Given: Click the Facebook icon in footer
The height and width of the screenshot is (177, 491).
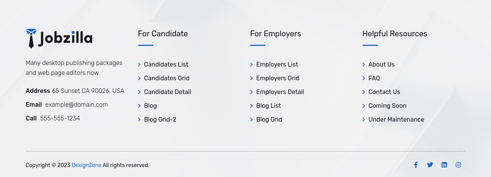Looking at the screenshot, I should coord(415,165).
